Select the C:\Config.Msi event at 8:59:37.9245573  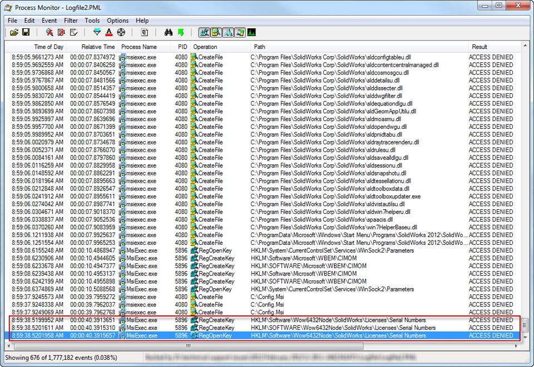coord(262,297)
